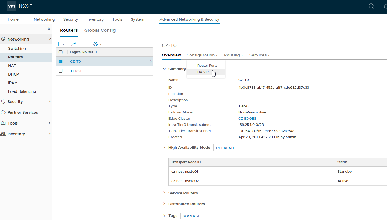Viewport: 387px width, 220px height.
Task: Click the arrow on CZ-T0 row
Action: click(151, 61)
